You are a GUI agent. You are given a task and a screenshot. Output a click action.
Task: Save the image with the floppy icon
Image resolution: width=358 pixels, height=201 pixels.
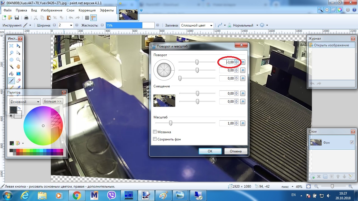pyautogui.click(x=17, y=18)
